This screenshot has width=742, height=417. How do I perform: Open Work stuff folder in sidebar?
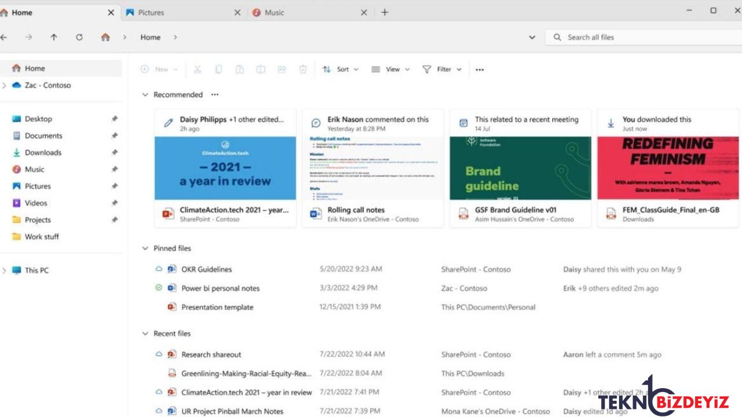[42, 236]
